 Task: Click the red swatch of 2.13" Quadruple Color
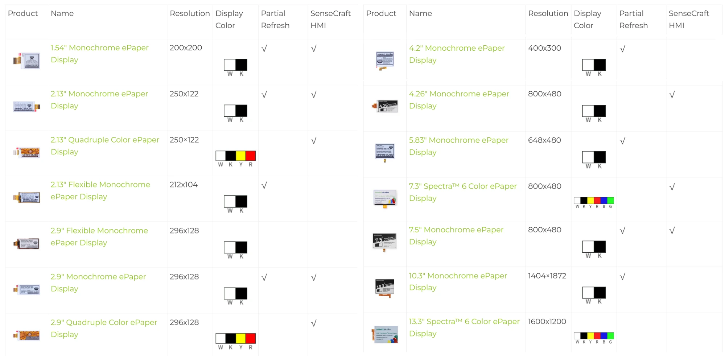click(x=251, y=156)
